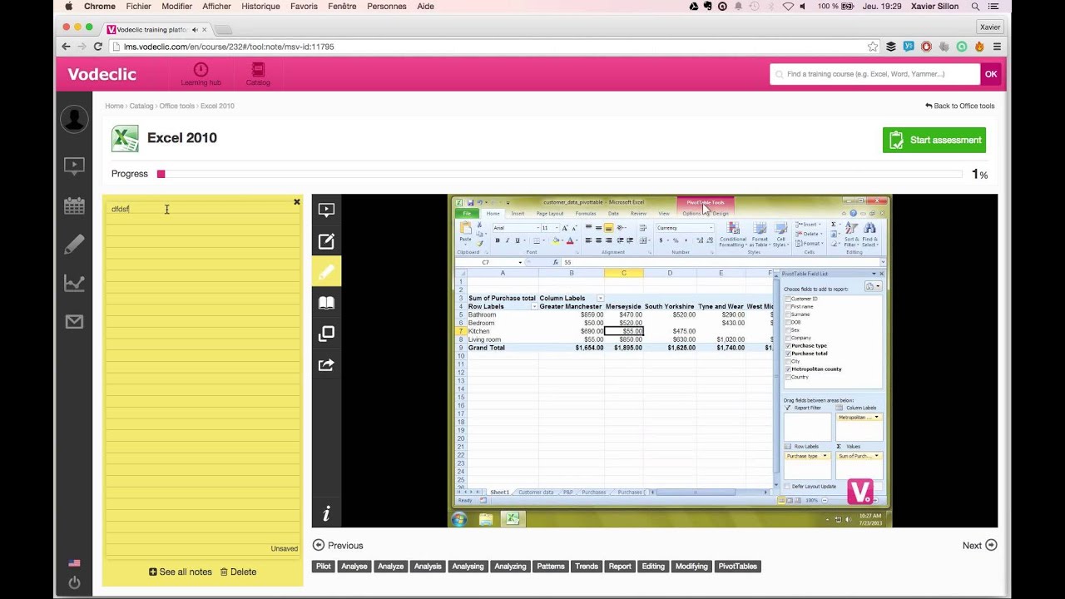Click the Start assessment button
This screenshot has height=599, width=1065.
pos(934,140)
